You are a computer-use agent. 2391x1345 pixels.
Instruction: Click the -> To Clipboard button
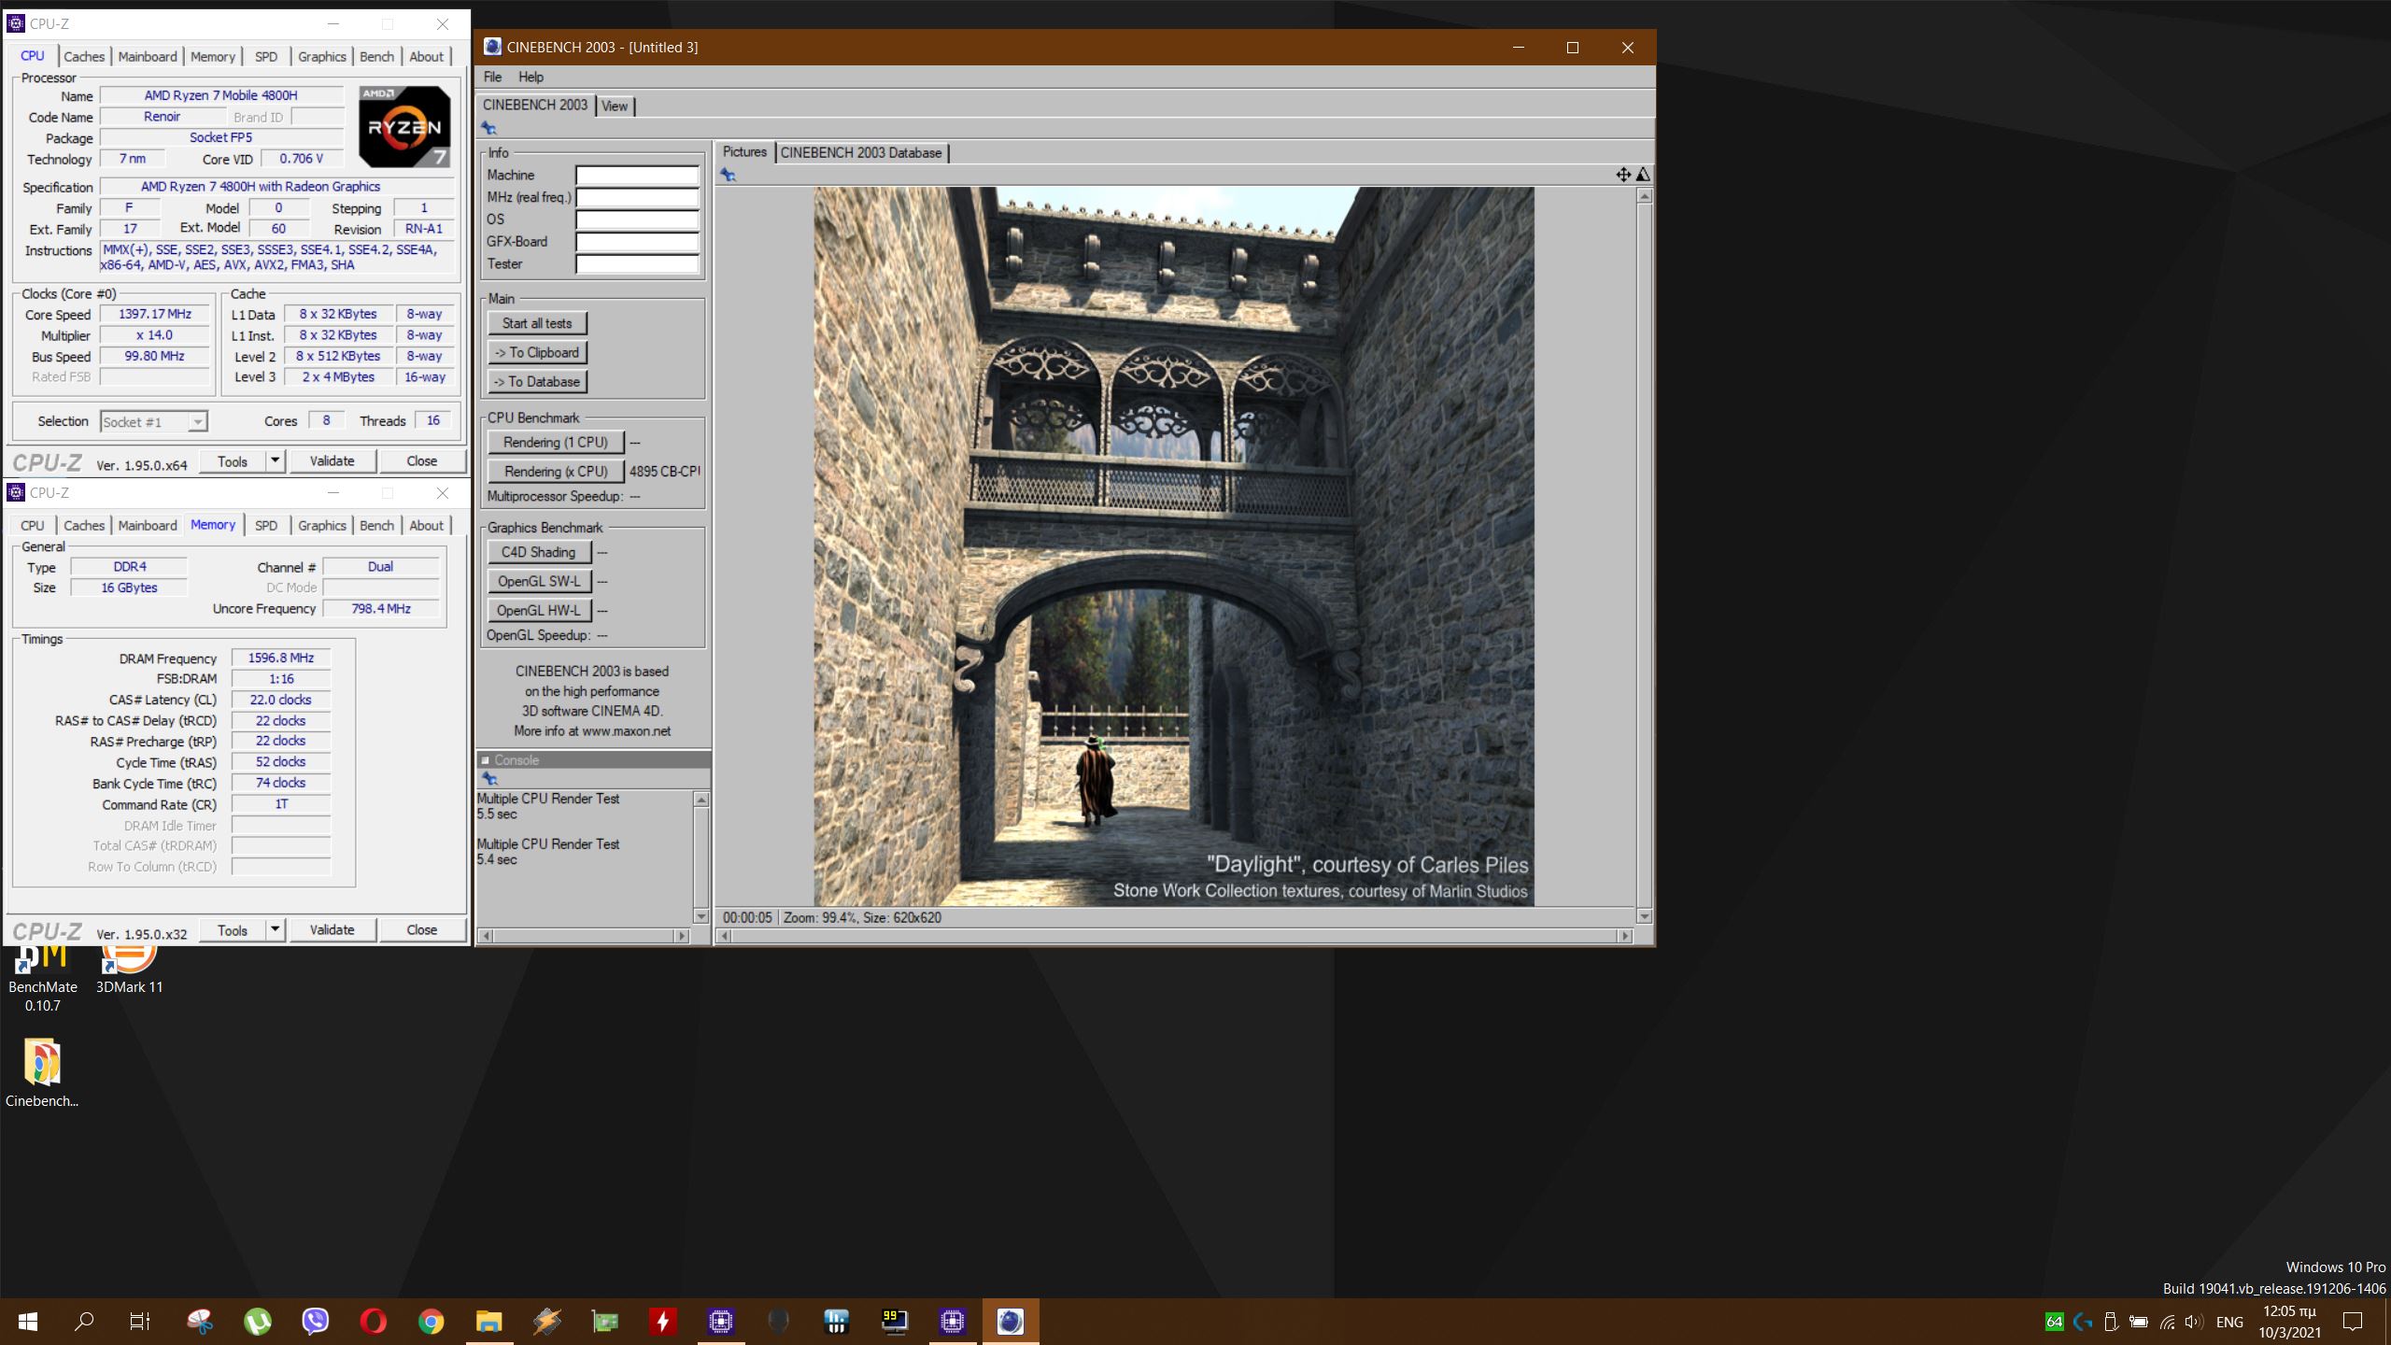537,352
